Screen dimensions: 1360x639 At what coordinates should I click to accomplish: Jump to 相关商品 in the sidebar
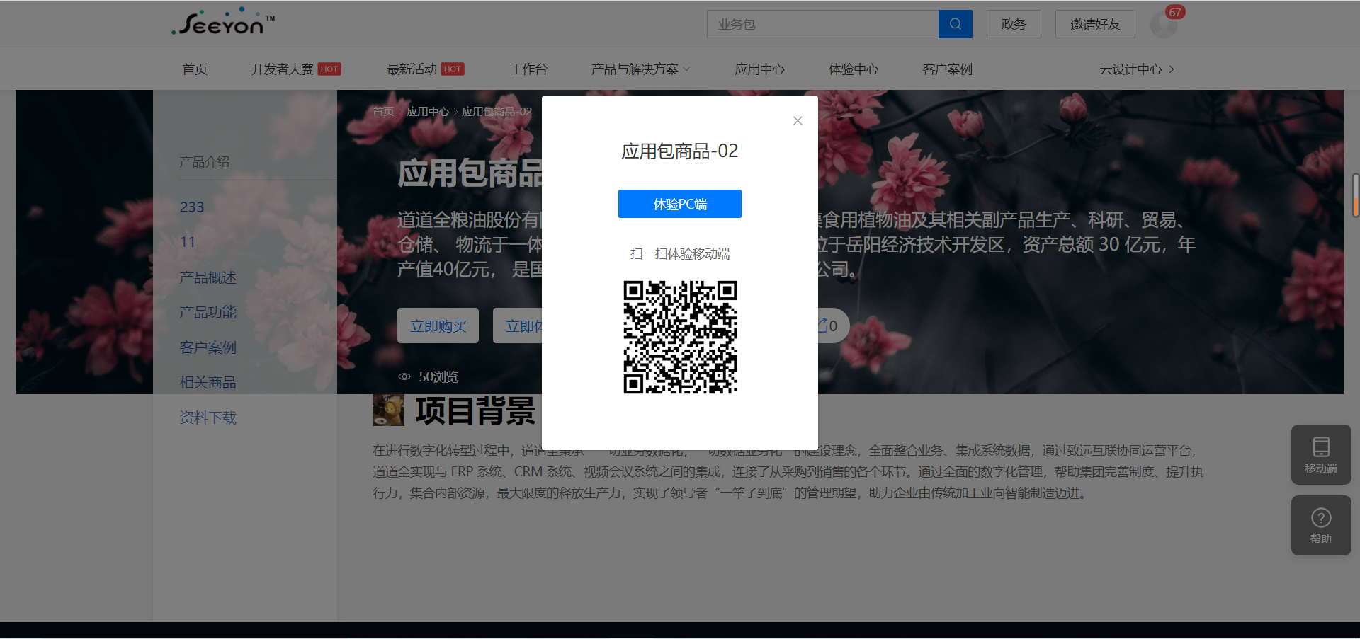208,382
